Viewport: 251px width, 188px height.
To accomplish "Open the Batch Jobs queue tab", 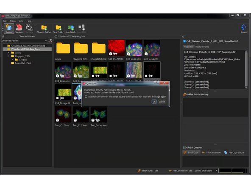I will point(192,152).
